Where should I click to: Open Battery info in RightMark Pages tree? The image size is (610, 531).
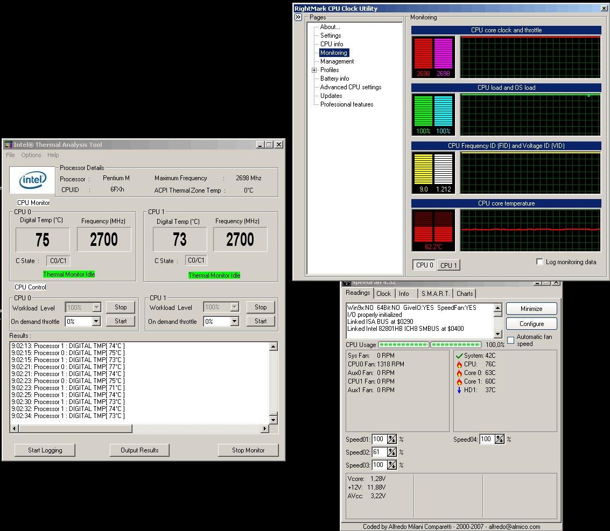click(x=334, y=79)
